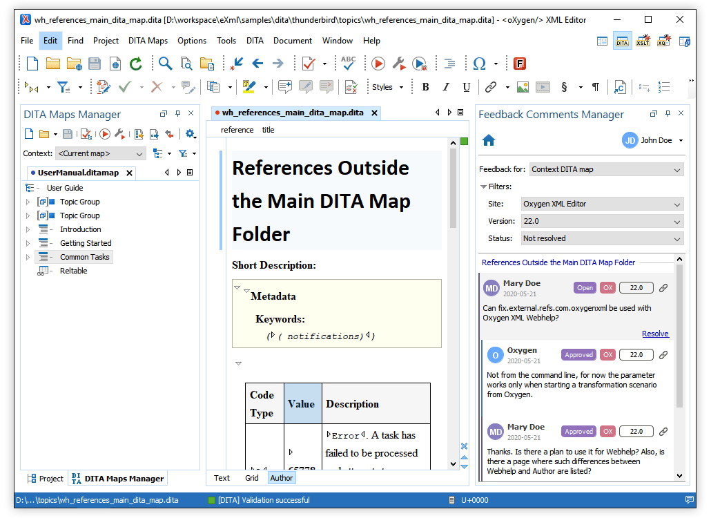The image size is (711, 518).
Task: Click the title breadcrumb item
Action: coord(268,130)
